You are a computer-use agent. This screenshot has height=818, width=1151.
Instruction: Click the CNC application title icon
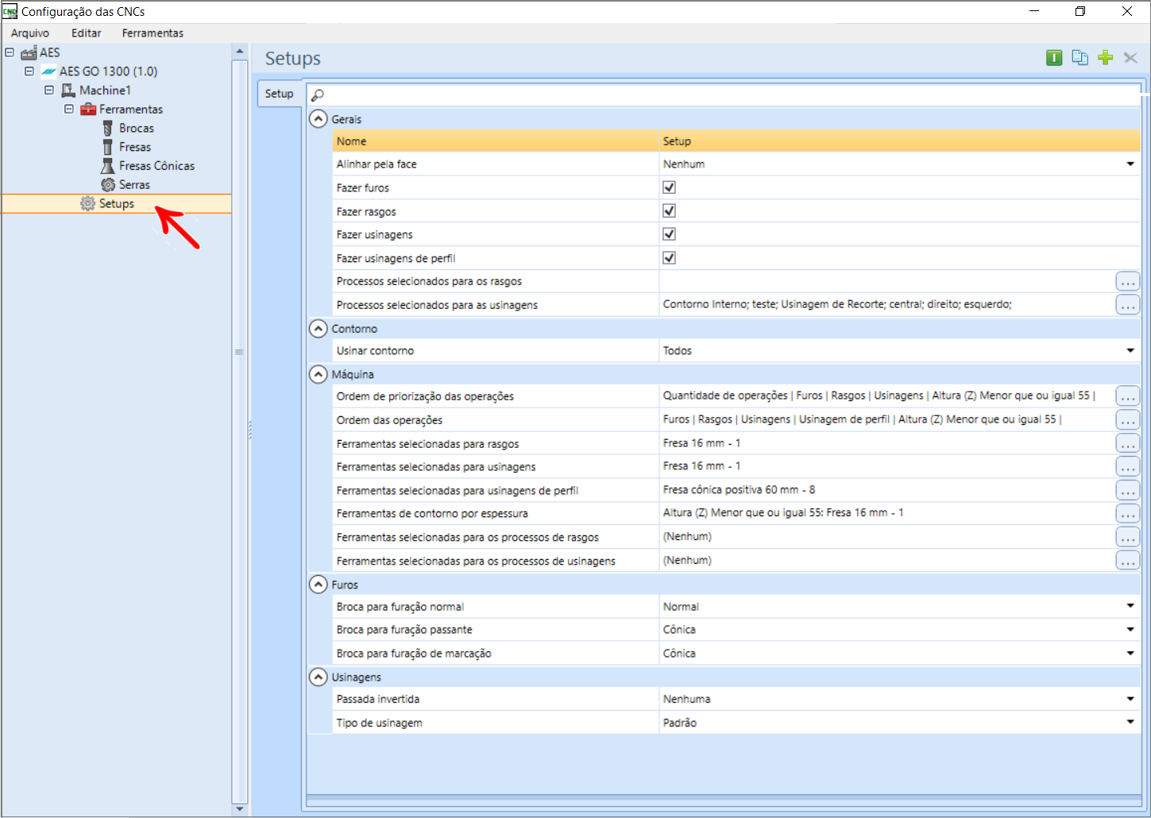pyautogui.click(x=10, y=11)
